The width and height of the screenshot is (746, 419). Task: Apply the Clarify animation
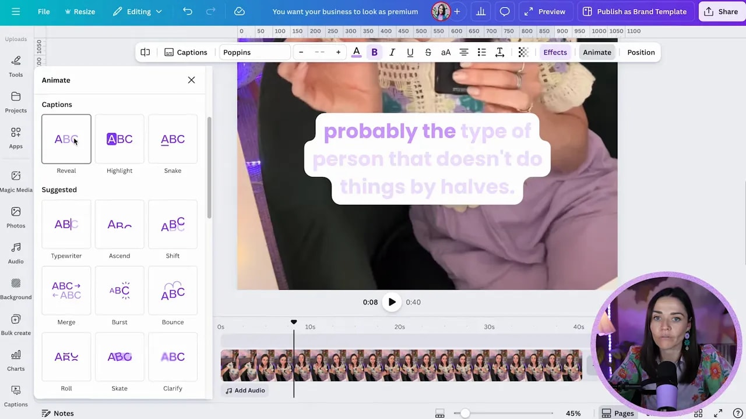(173, 357)
